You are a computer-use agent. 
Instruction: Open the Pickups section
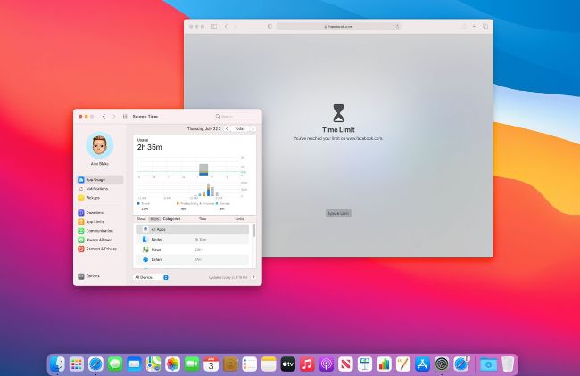[93, 198]
